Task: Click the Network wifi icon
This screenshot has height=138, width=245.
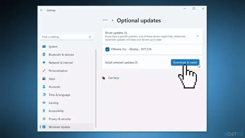Action: 44,62
